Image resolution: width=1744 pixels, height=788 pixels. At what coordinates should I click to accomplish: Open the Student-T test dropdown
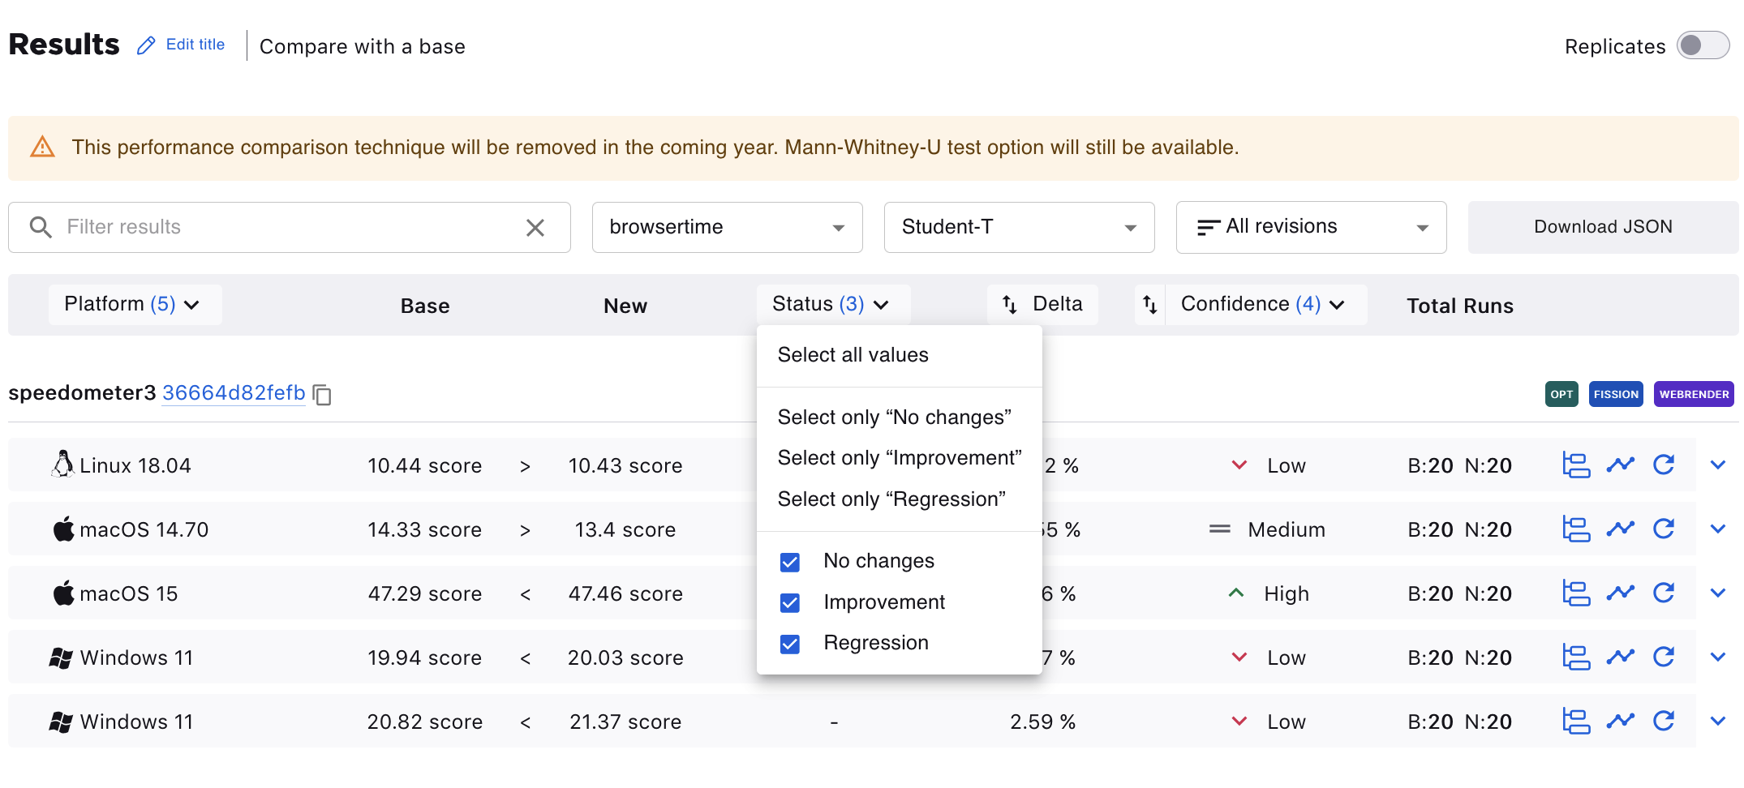[1019, 228]
